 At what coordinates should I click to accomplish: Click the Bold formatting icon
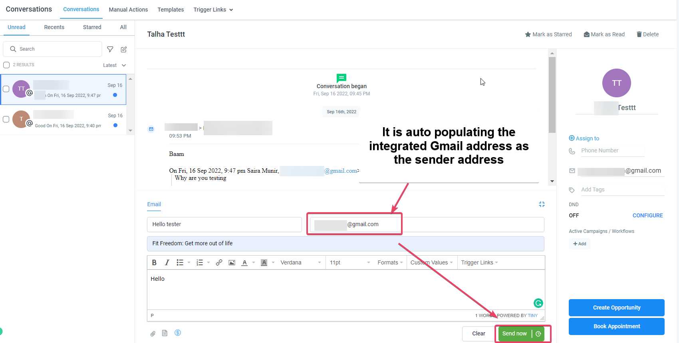pos(154,262)
